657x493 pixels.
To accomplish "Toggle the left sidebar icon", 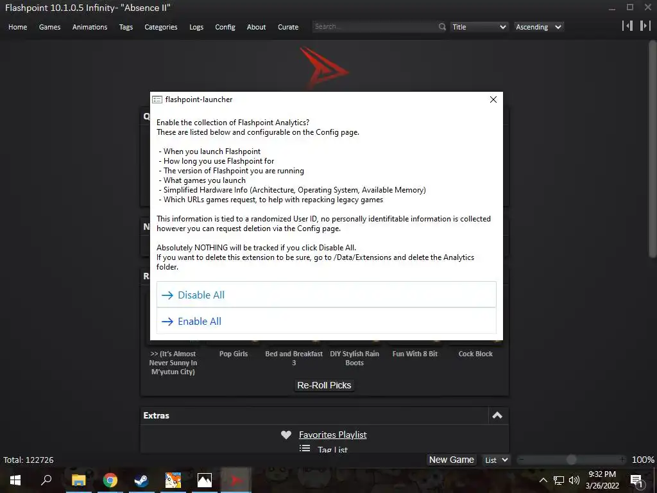I will (x=627, y=26).
